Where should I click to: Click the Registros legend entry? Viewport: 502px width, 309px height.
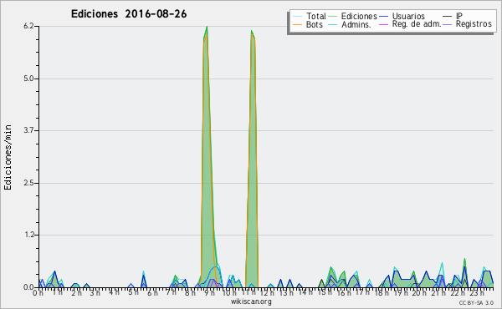coord(468,24)
